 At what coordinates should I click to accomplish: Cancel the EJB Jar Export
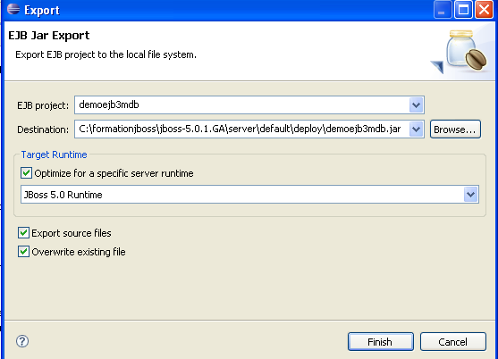(x=453, y=341)
